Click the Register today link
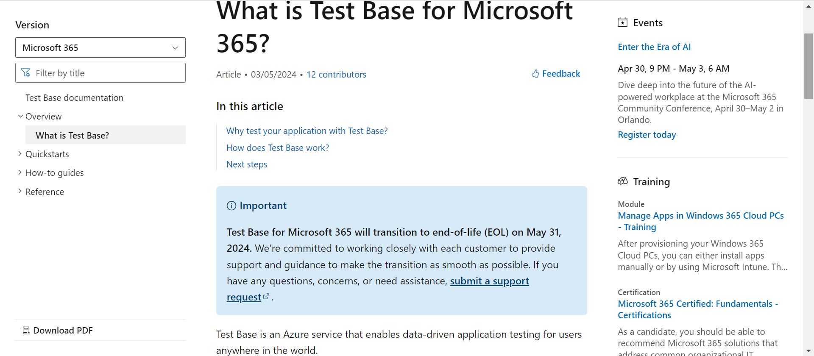The width and height of the screenshot is (814, 356). (x=647, y=135)
